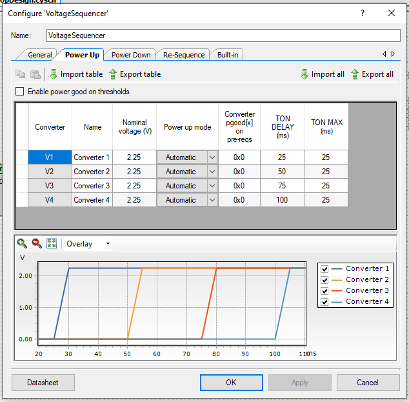Click the Nominal voltage column header

point(135,126)
